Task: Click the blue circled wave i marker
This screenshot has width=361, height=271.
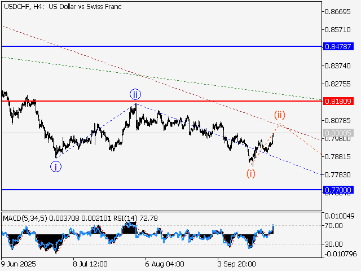Action: pos(56,166)
